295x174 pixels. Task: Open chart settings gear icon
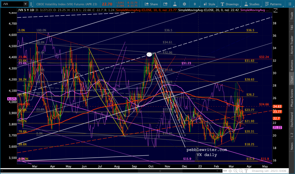click(184, 4)
